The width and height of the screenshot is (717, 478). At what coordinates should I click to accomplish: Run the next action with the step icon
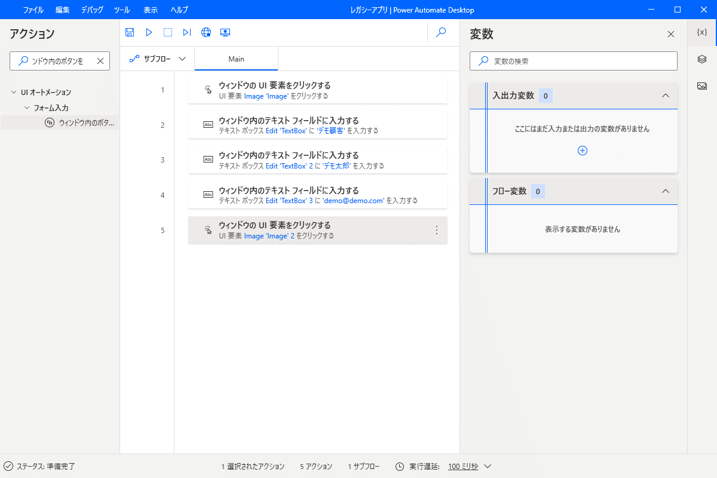click(186, 32)
